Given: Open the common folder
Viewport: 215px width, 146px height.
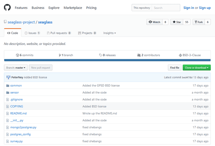Looking at the screenshot, I should pyautogui.click(x=16, y=86).
